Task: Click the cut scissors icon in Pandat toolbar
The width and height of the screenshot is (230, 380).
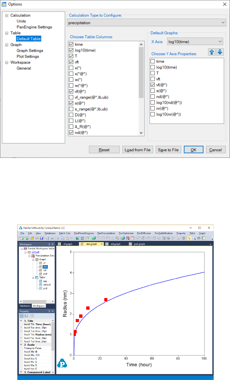Action: [x=58, y=238]
